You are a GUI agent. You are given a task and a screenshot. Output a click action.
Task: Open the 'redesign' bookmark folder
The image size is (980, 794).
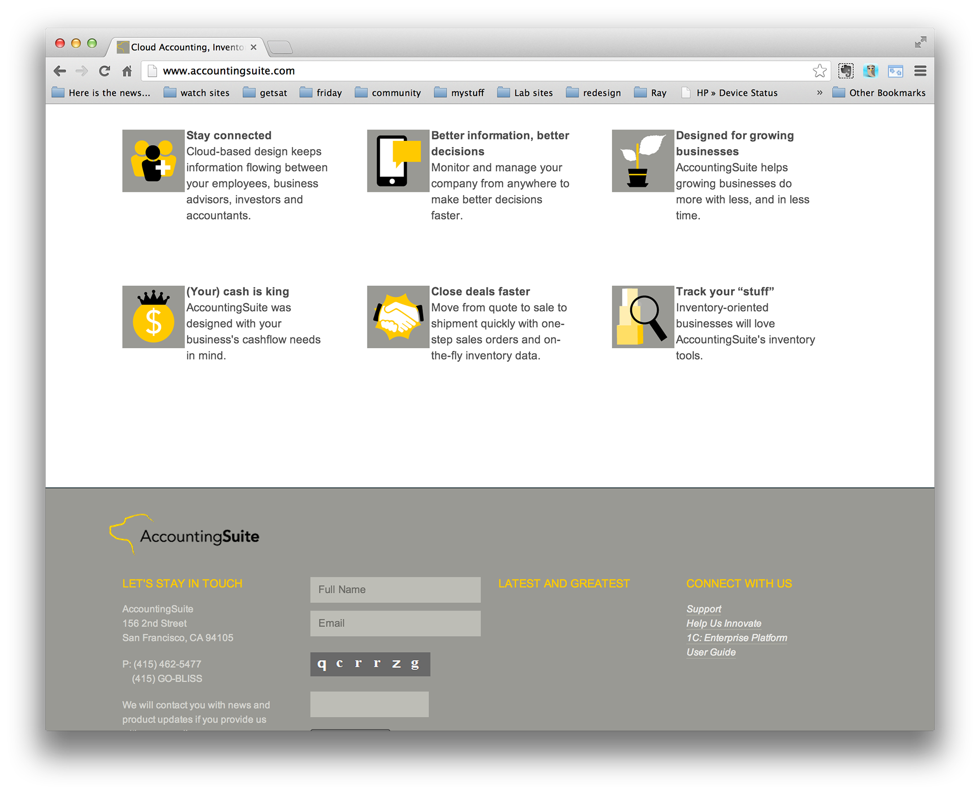594,92
